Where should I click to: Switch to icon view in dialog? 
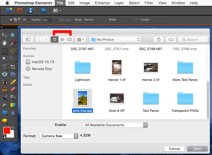pyautogui.click(x=55, y=39)
